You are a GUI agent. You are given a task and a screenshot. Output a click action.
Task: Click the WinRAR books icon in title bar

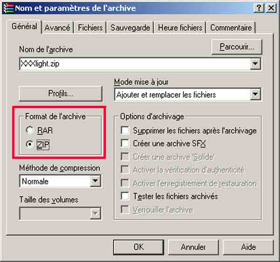pos(8,8)
